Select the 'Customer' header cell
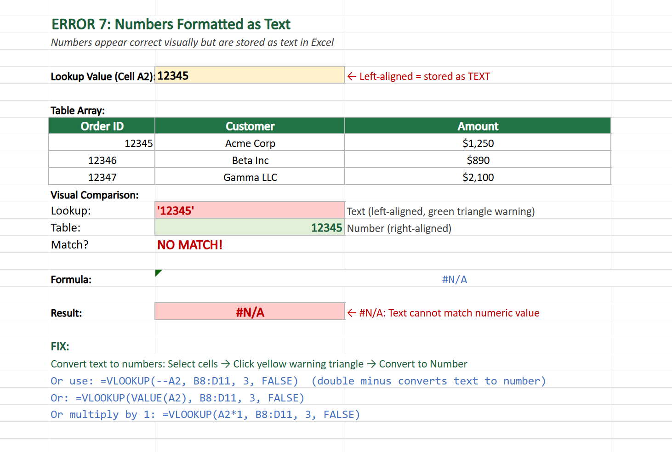The image size is (672, 452). [250, 126]
